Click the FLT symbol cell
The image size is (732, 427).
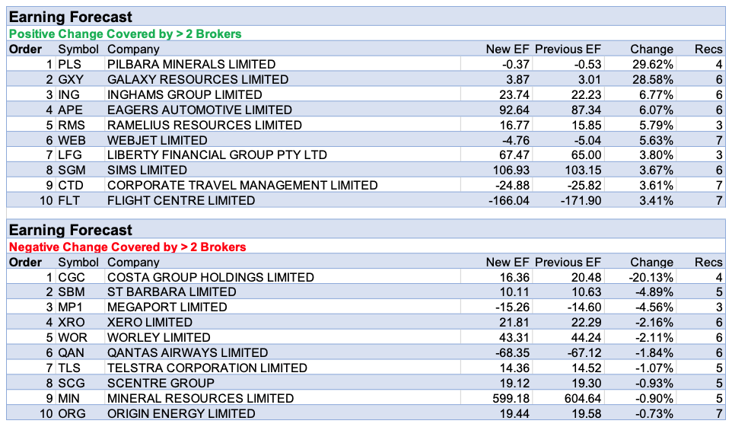(69, 200)
